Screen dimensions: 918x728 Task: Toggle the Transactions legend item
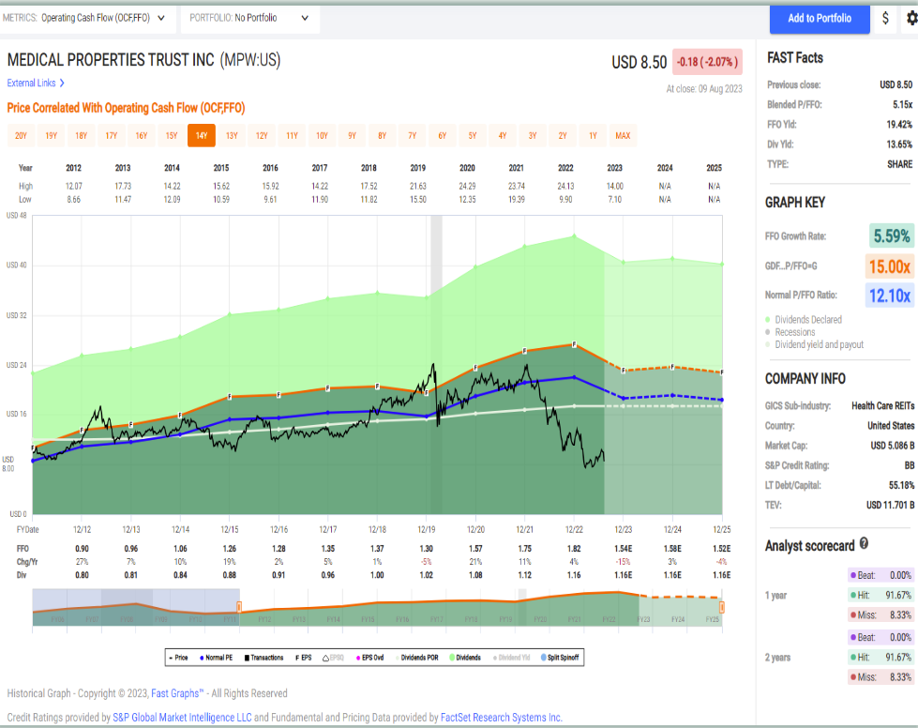263,658
